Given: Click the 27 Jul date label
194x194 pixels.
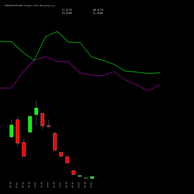Looking at the screenshot, I should [x=91, y=185].
